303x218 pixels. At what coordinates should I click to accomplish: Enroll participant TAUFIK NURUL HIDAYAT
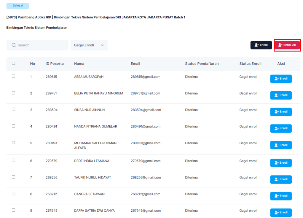(281, 179)
